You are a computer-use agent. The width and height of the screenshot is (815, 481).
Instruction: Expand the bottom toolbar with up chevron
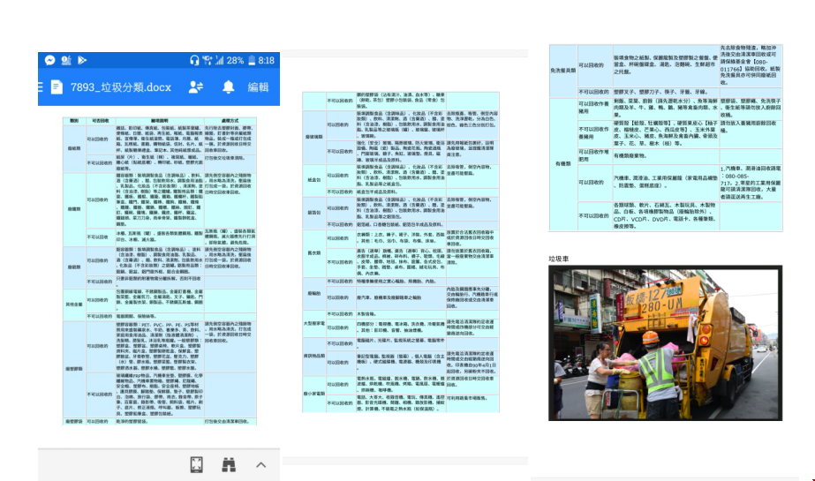[260, 464]
